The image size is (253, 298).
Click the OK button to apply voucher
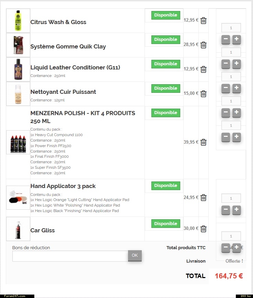[x=135, y=255]
